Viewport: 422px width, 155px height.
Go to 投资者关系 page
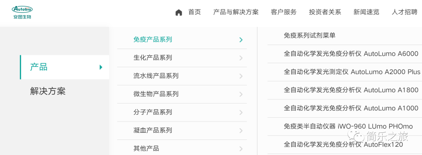tap(325, 12)
